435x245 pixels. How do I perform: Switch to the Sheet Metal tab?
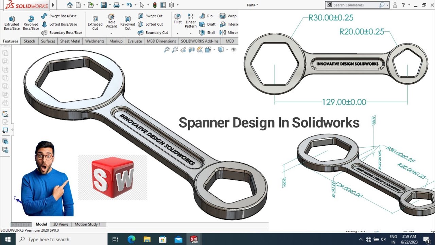click(70, 41)
